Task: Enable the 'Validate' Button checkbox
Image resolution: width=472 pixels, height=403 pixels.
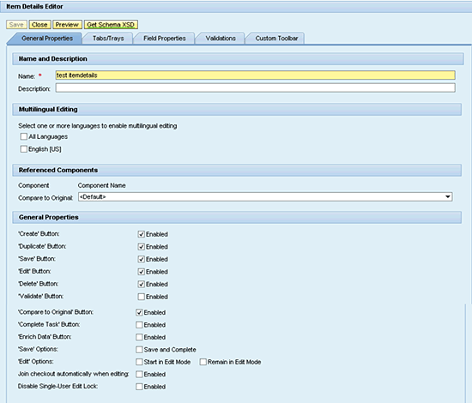Action: 142,297
